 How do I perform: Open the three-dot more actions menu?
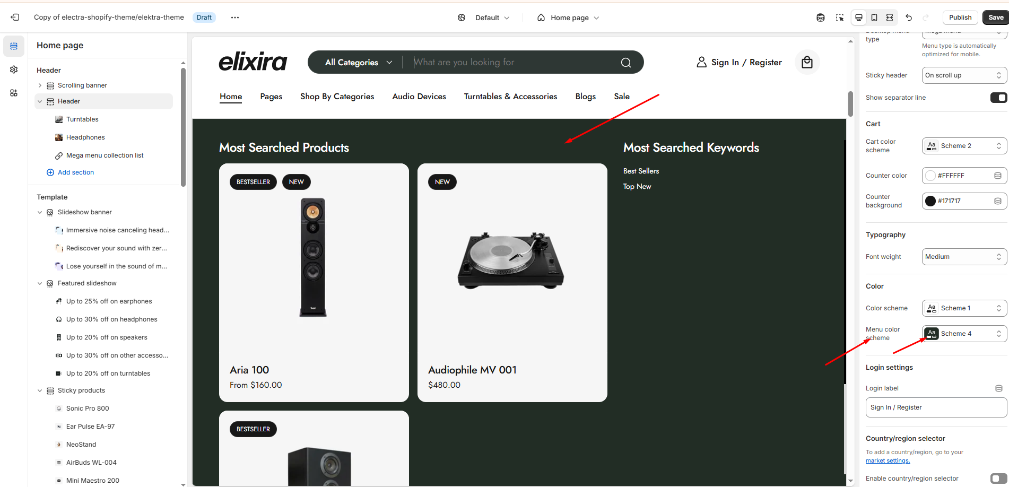(235, 18)
